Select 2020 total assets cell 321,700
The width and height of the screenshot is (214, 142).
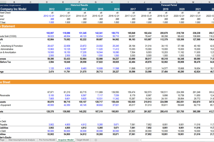[180, 112]
